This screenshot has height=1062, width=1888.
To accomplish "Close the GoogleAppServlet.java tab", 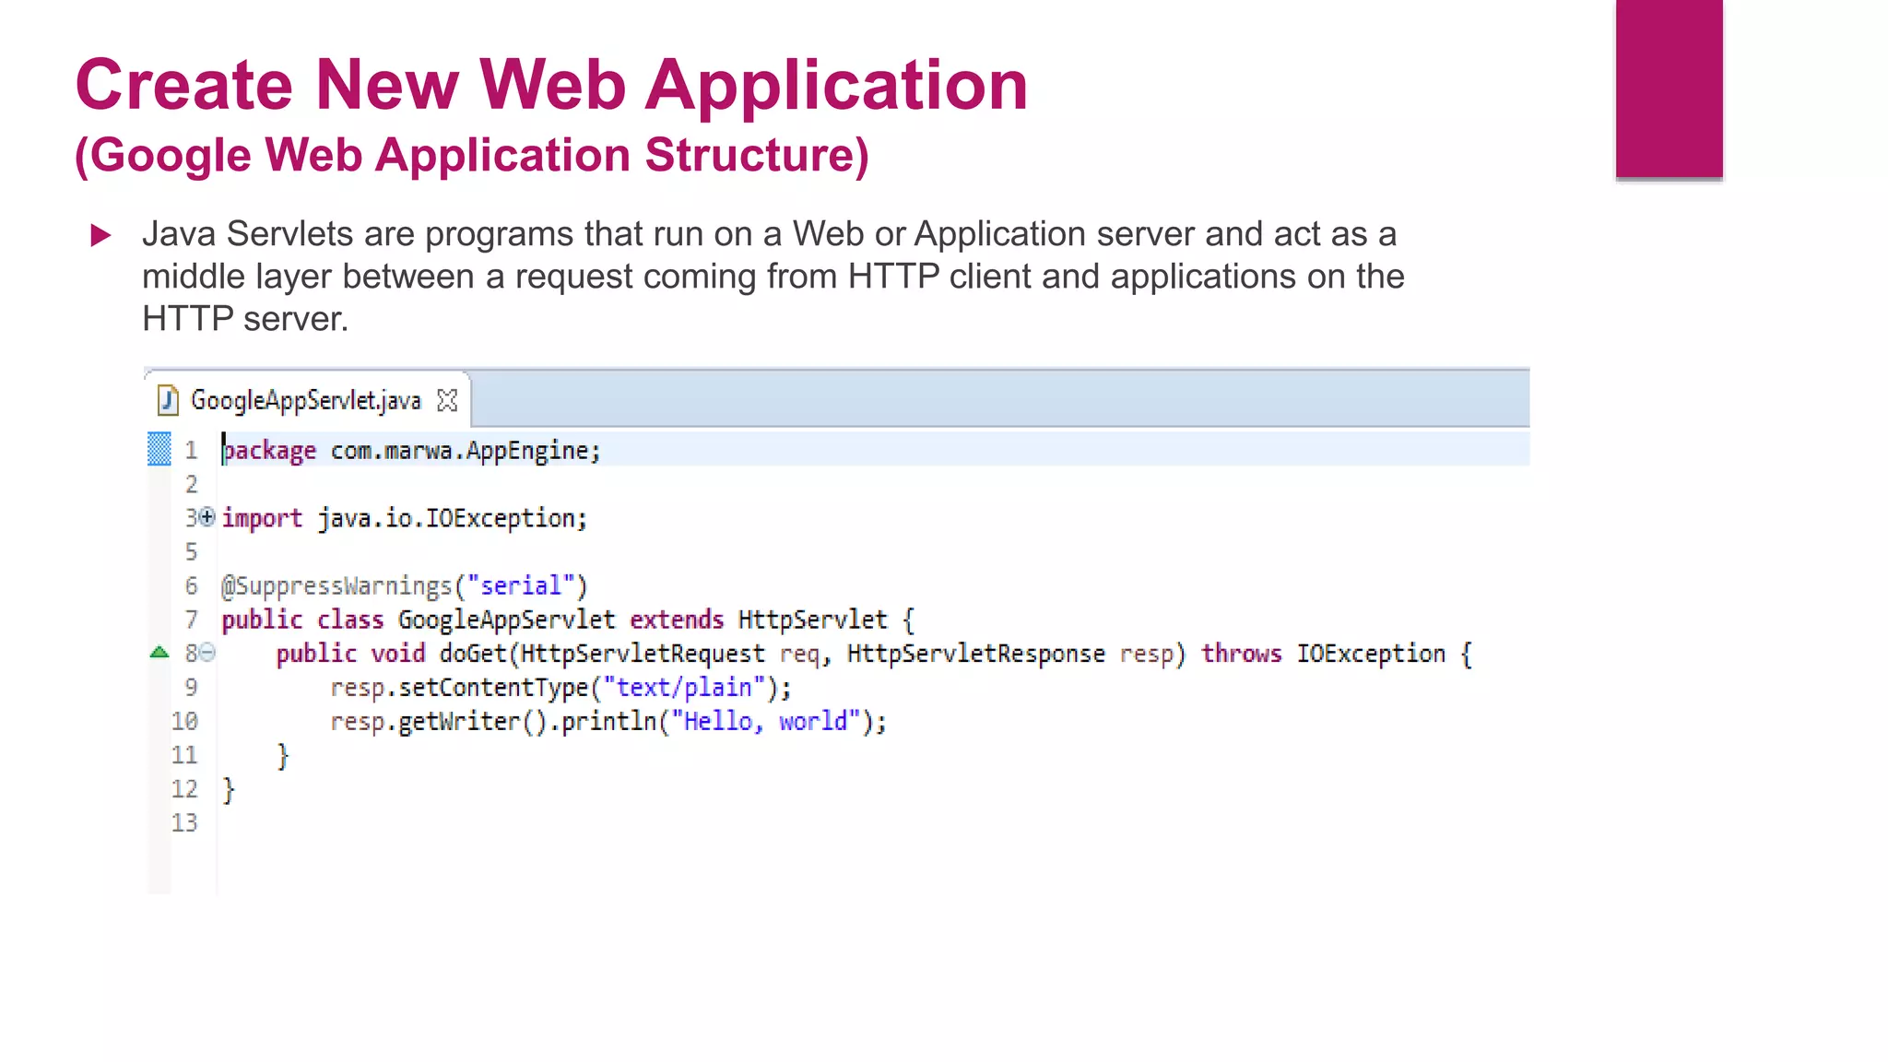I will pyautogui.click(x=447, y=400).
